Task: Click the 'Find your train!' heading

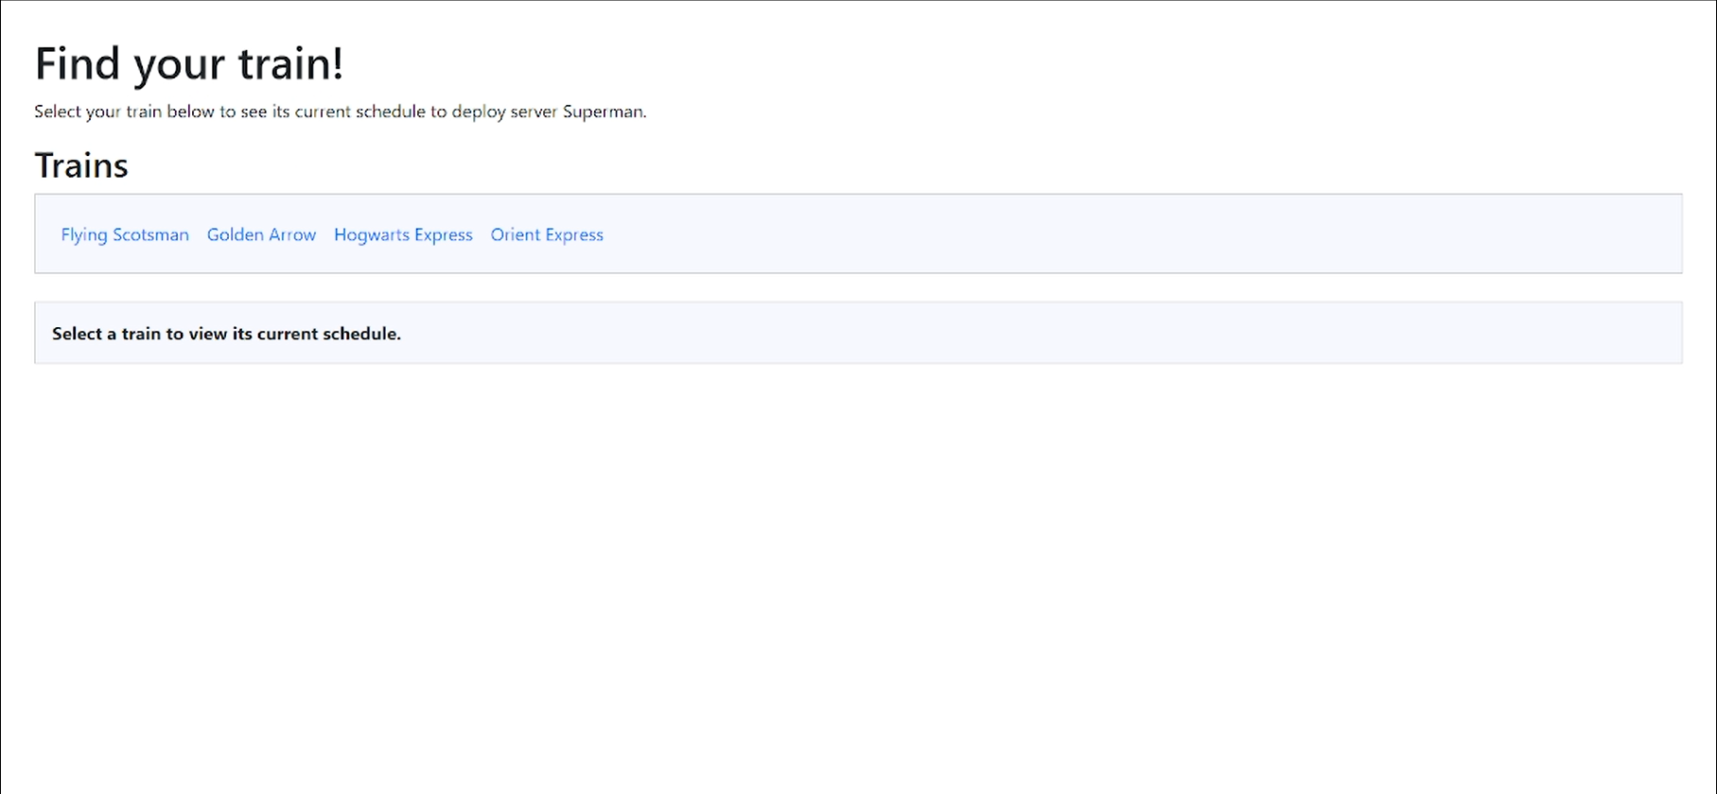Action: (x=189, y=64)
